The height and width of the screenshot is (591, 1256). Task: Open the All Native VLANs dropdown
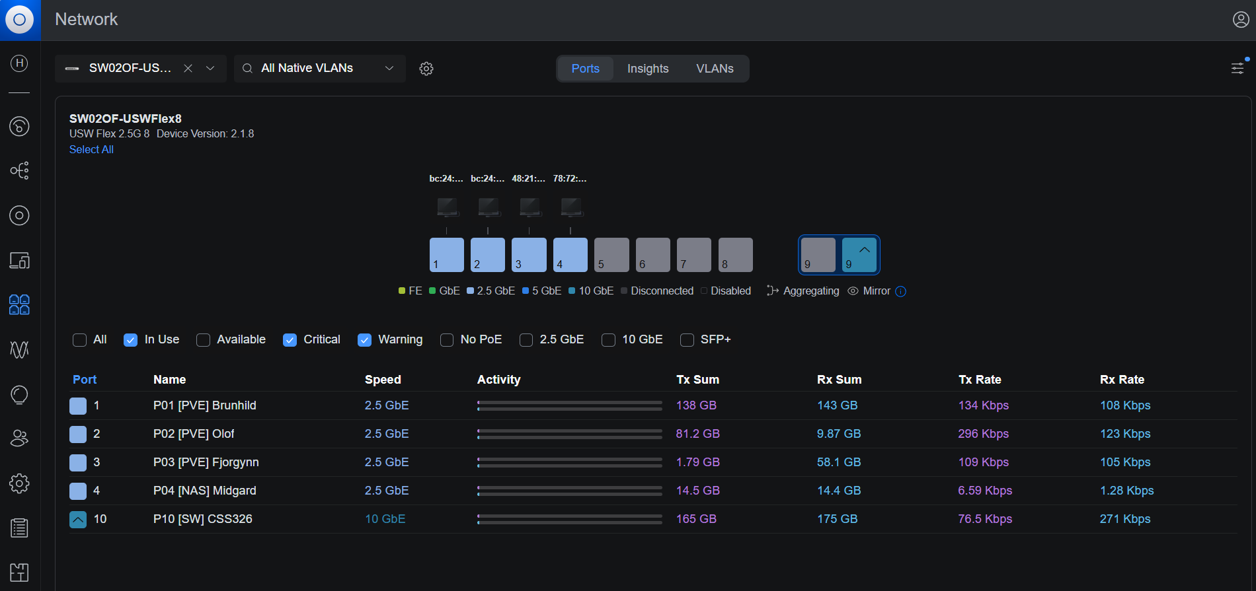[x=320, y=69]
